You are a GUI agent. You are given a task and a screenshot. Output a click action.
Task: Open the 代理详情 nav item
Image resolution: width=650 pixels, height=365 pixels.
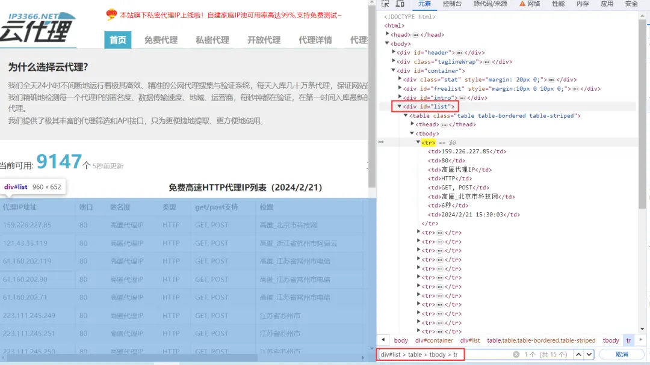click(315, 40)
